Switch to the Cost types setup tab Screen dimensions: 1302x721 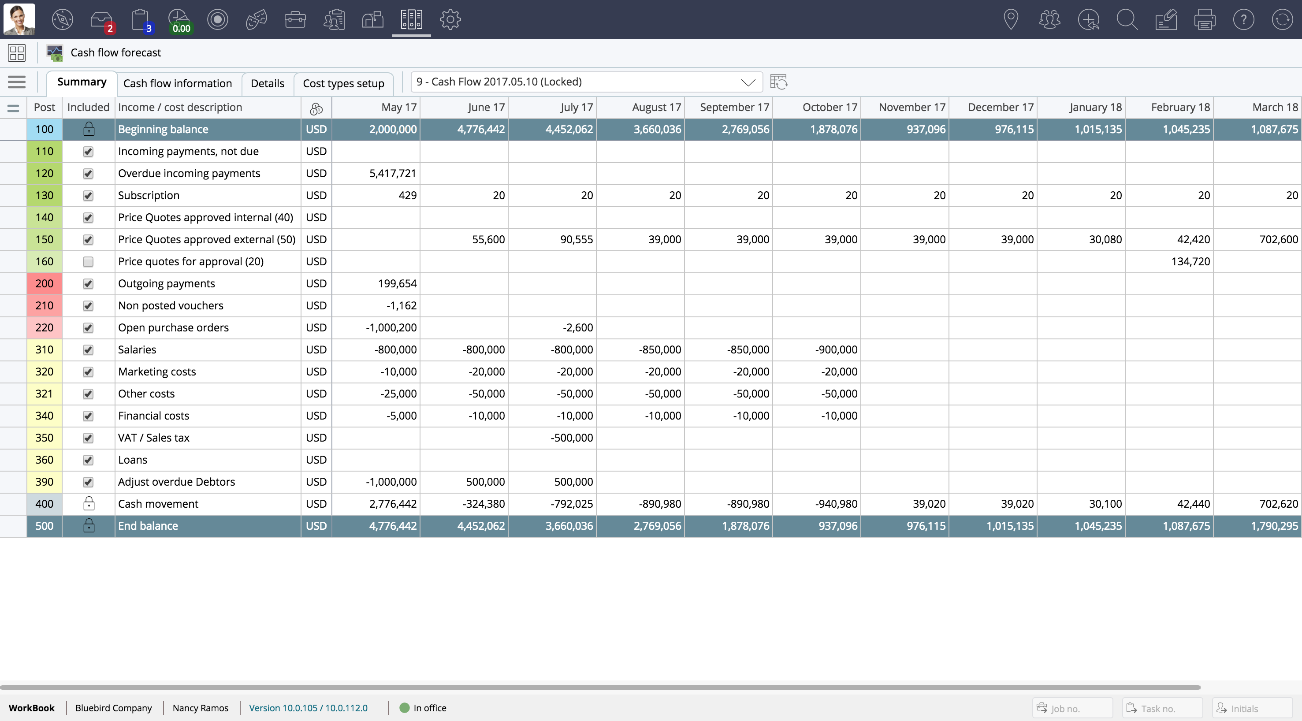[x=343, y=83]
